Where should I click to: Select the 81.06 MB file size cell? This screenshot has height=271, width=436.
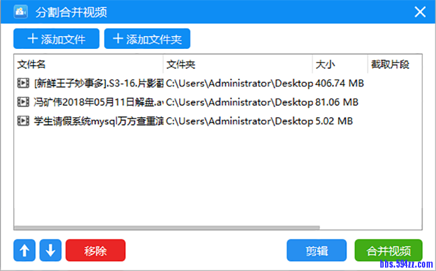(337, 102)
